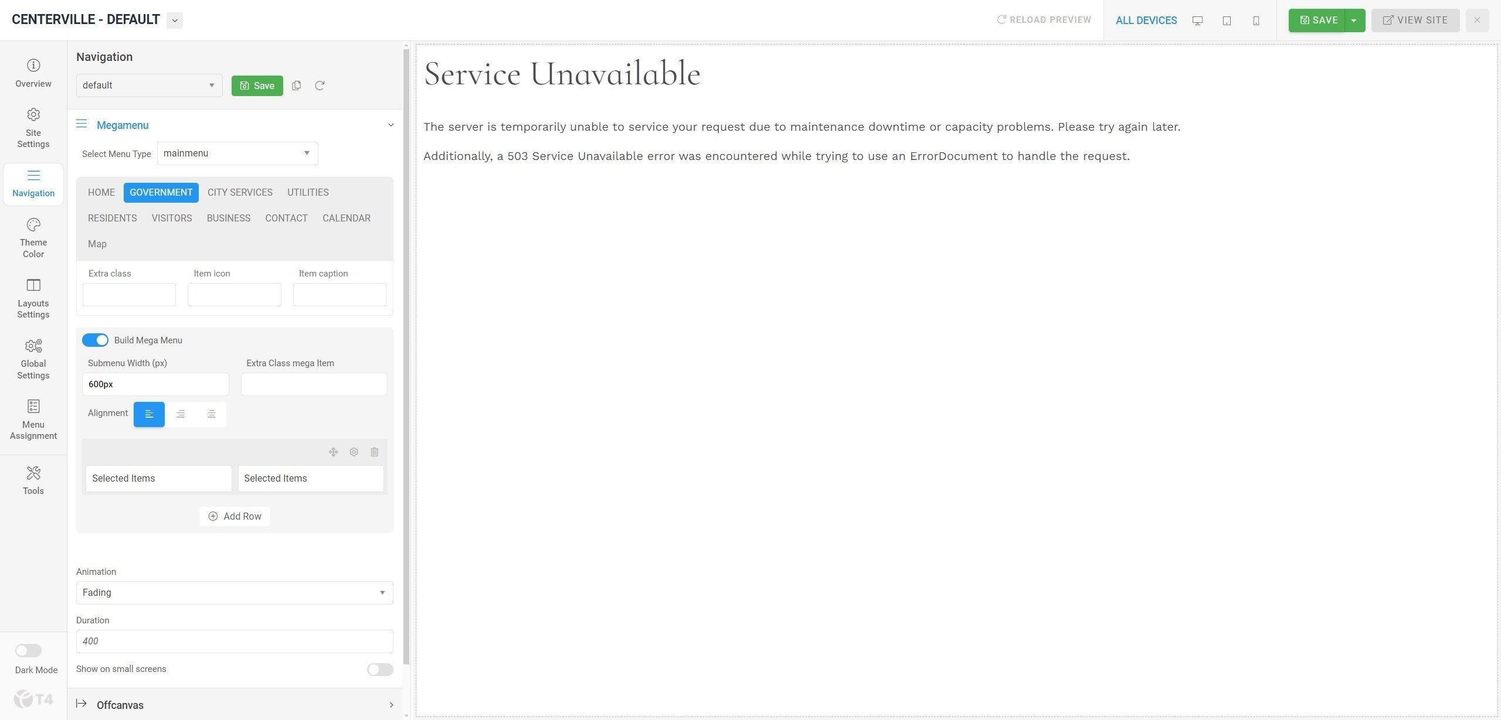Click the Submenu Width input field
Screen dimensions: 1501x720
(155, 384)
